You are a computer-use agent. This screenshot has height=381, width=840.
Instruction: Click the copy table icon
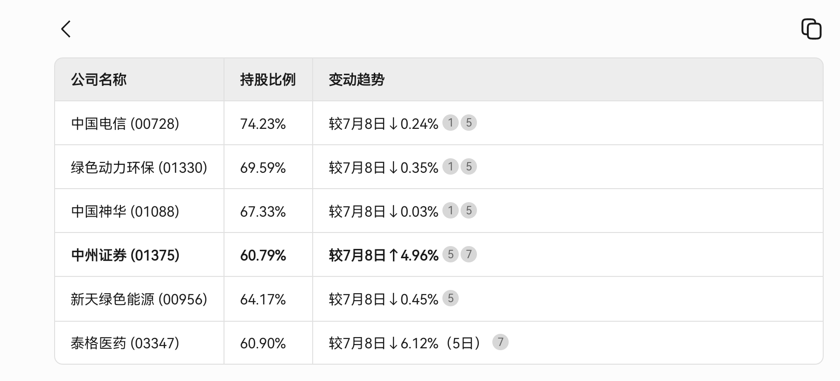(x=812, y=29)
